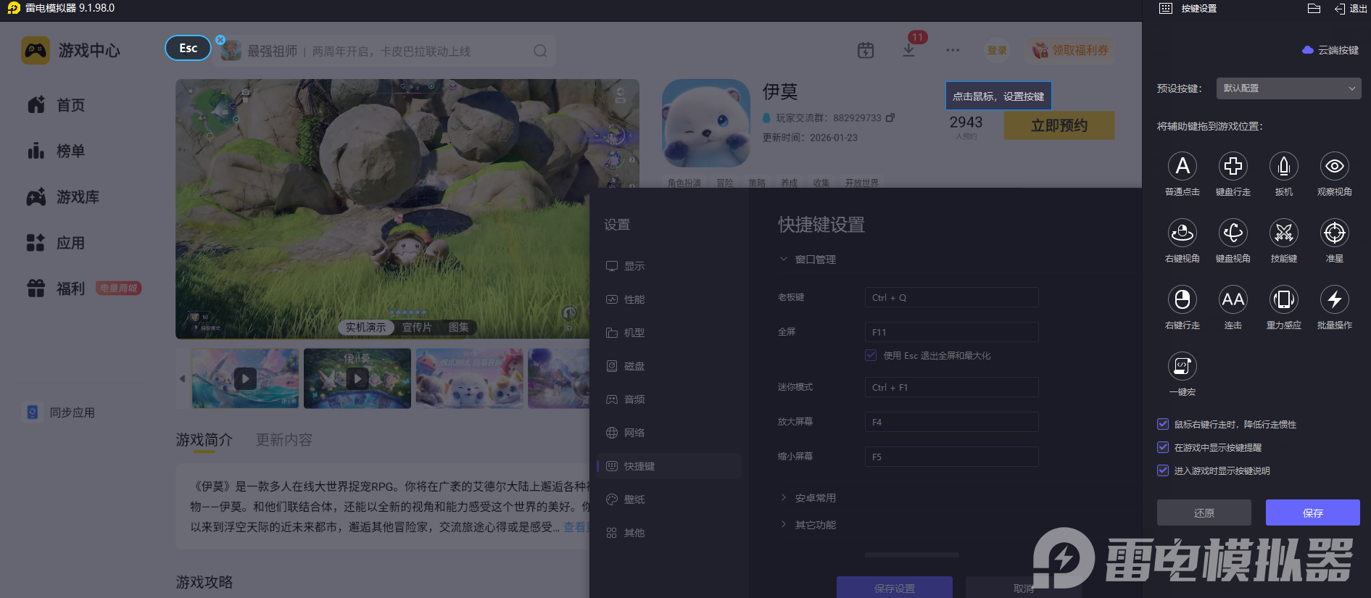
Task: Disable 进入游戏时显示按键说明 checkbox
Action: [x=1163, y=470]
